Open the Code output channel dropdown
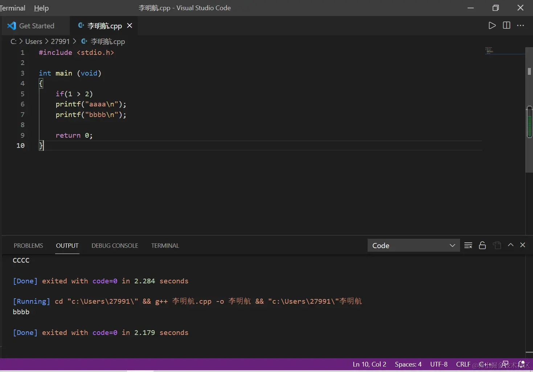The width and height of the screenshot is (533, 372). [x=414, y=245]
